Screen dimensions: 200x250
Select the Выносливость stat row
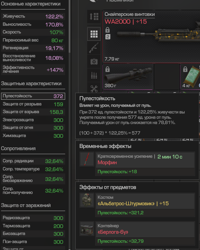click(x=33, y=24)
